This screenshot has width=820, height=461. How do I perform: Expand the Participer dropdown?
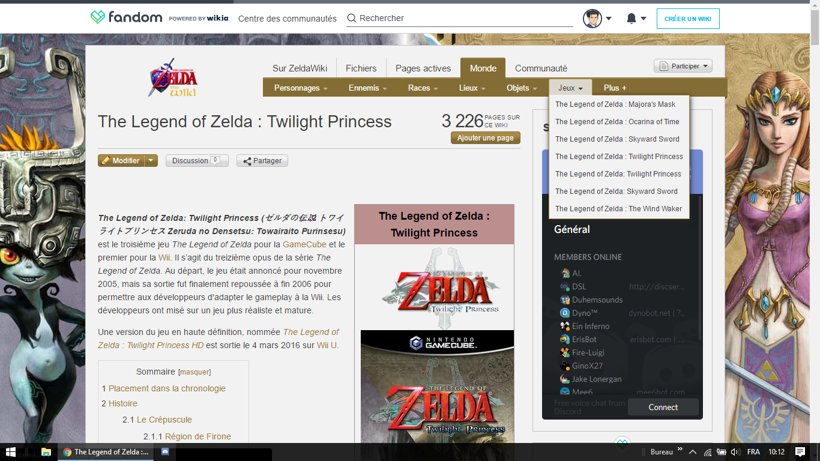(x=683, y=66)
